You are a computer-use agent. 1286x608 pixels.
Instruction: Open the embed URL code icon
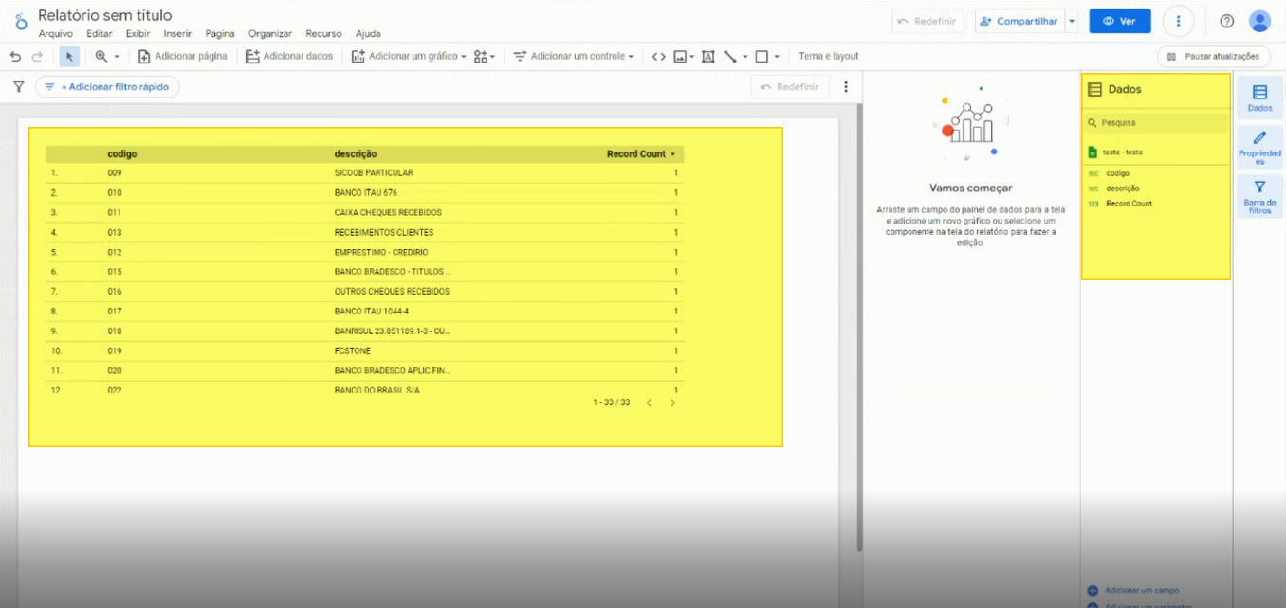(x=658, y=57)
